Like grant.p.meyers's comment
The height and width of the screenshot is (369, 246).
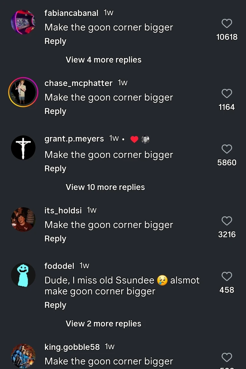pyautogui.click(x=227, y=149)
